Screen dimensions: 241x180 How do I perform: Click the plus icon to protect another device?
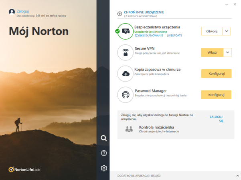coord(119,14)
